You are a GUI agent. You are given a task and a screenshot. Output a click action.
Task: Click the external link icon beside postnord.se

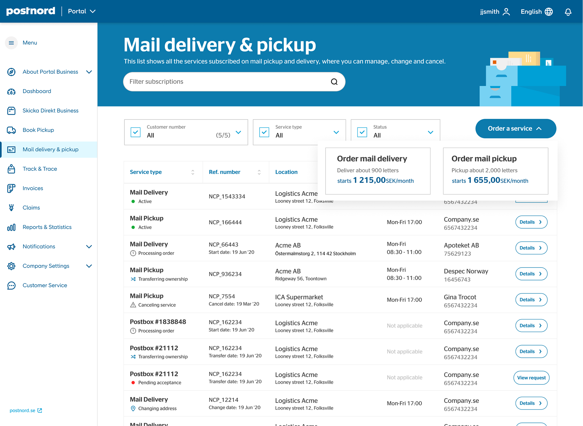(40, 410)
